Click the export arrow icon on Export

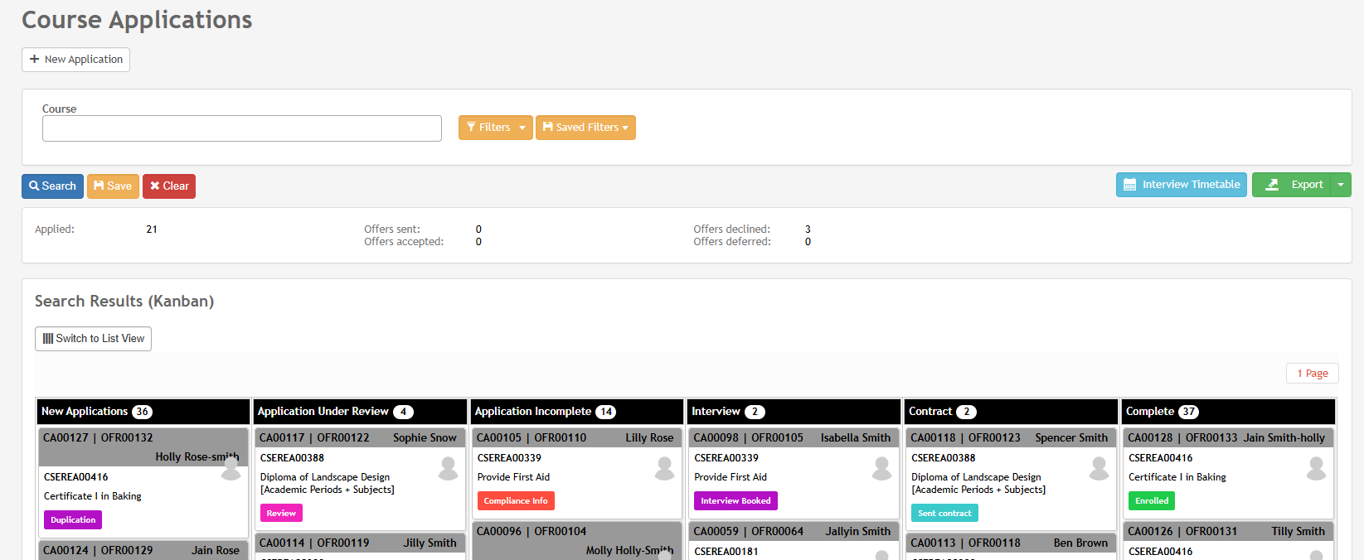(1272, 185)
